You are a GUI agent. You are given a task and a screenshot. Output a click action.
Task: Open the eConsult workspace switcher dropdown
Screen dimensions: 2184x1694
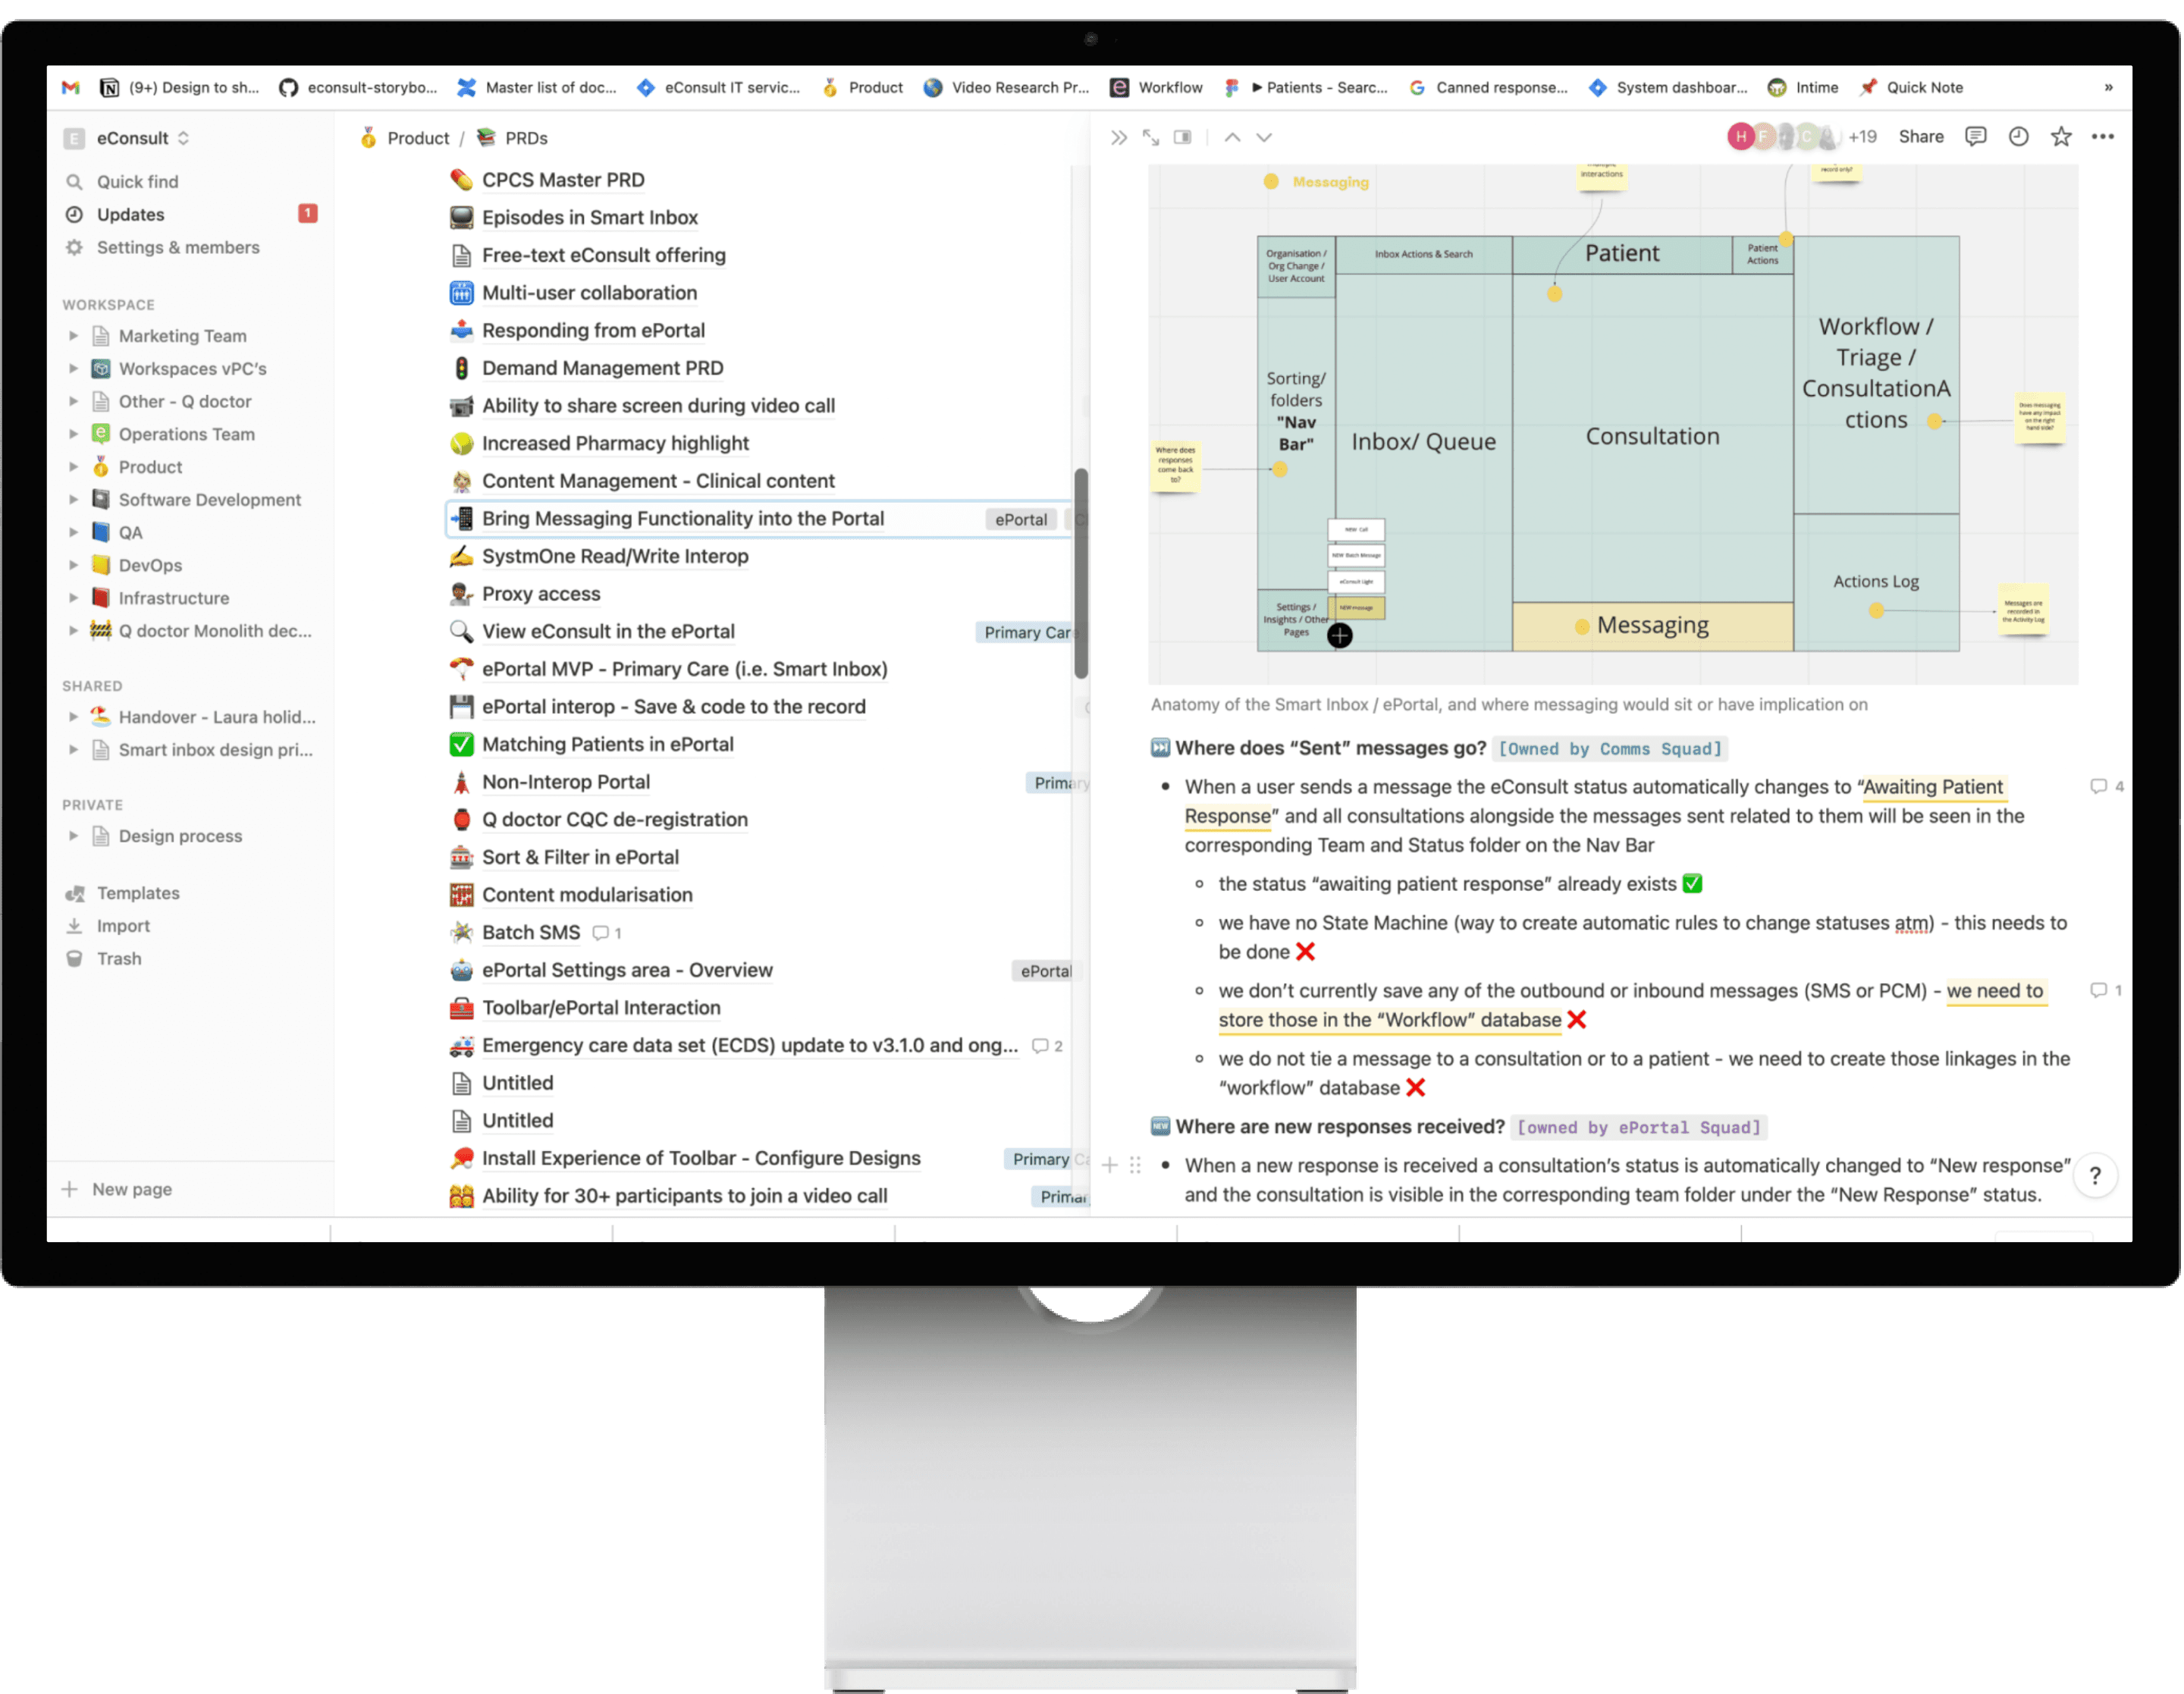click(x=140, y=138)
